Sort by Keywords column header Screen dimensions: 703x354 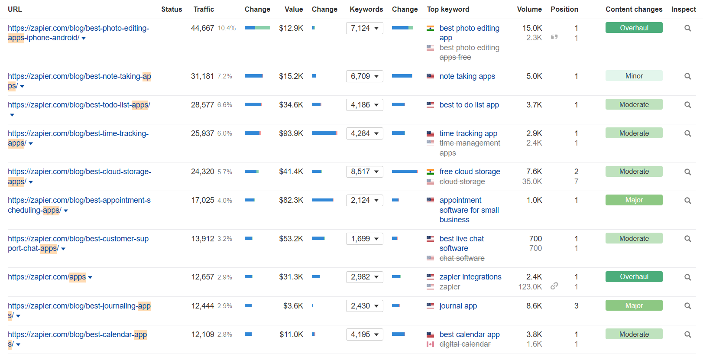pyautogui.click(x=366, y=9)
